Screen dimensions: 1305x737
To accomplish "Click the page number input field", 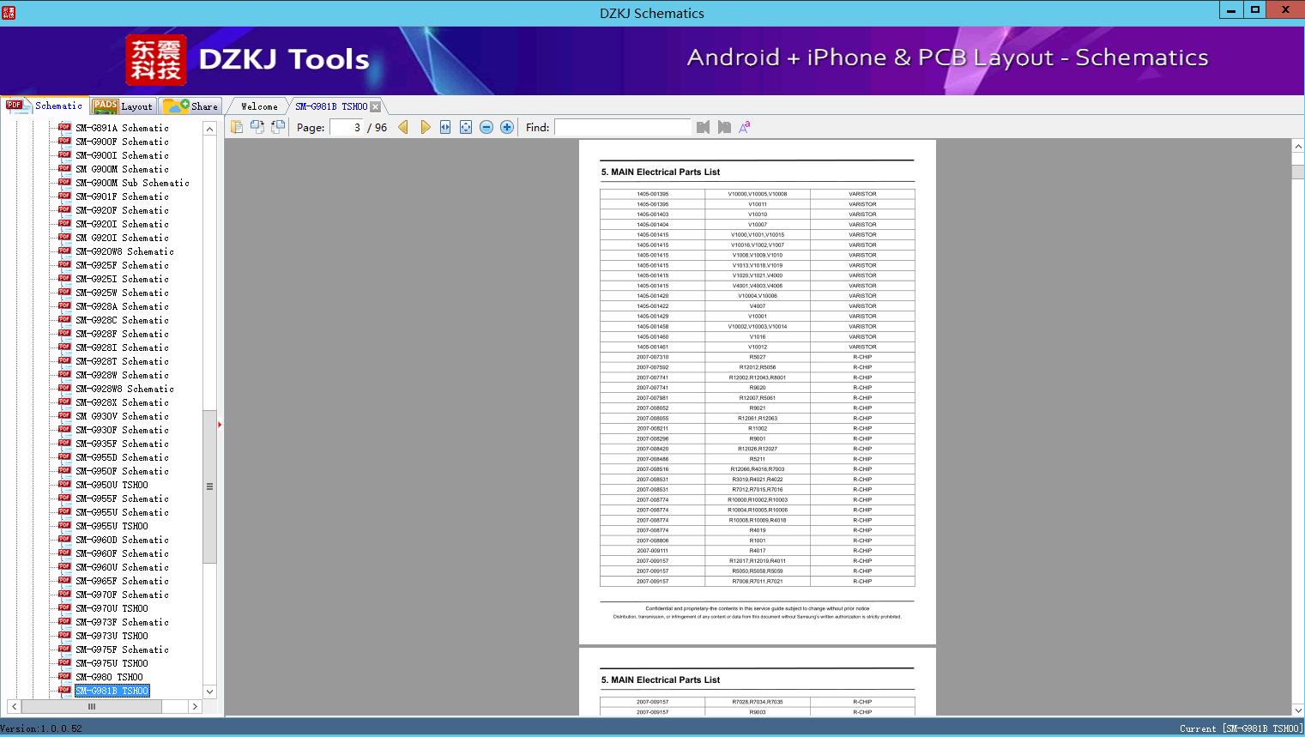I will tap(347, 127).
